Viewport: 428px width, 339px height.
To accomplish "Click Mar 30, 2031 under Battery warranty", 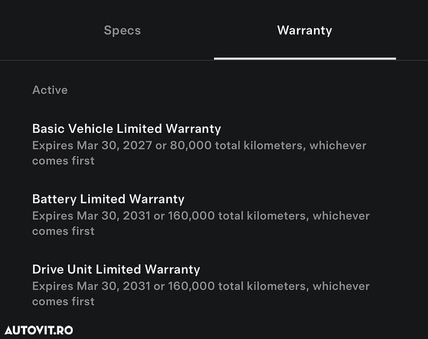I will coord(114,216).
